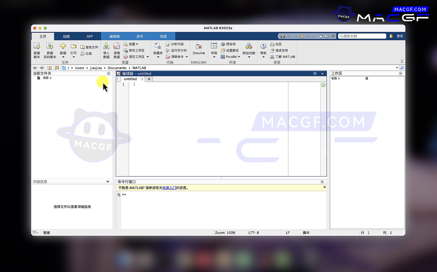Viewport: 437px width, 272px height.
Task: Click the Add-Ons (附加功能) icon
Action: click(x=249, y=47)
